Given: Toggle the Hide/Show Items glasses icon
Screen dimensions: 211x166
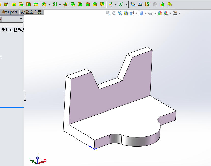Looking at the screenshot, I should pos(150,13).
